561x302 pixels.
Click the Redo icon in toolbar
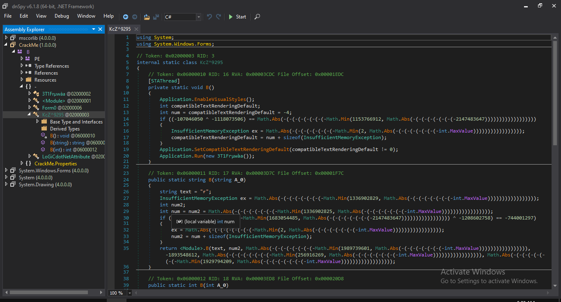click(x=218, y=17)
